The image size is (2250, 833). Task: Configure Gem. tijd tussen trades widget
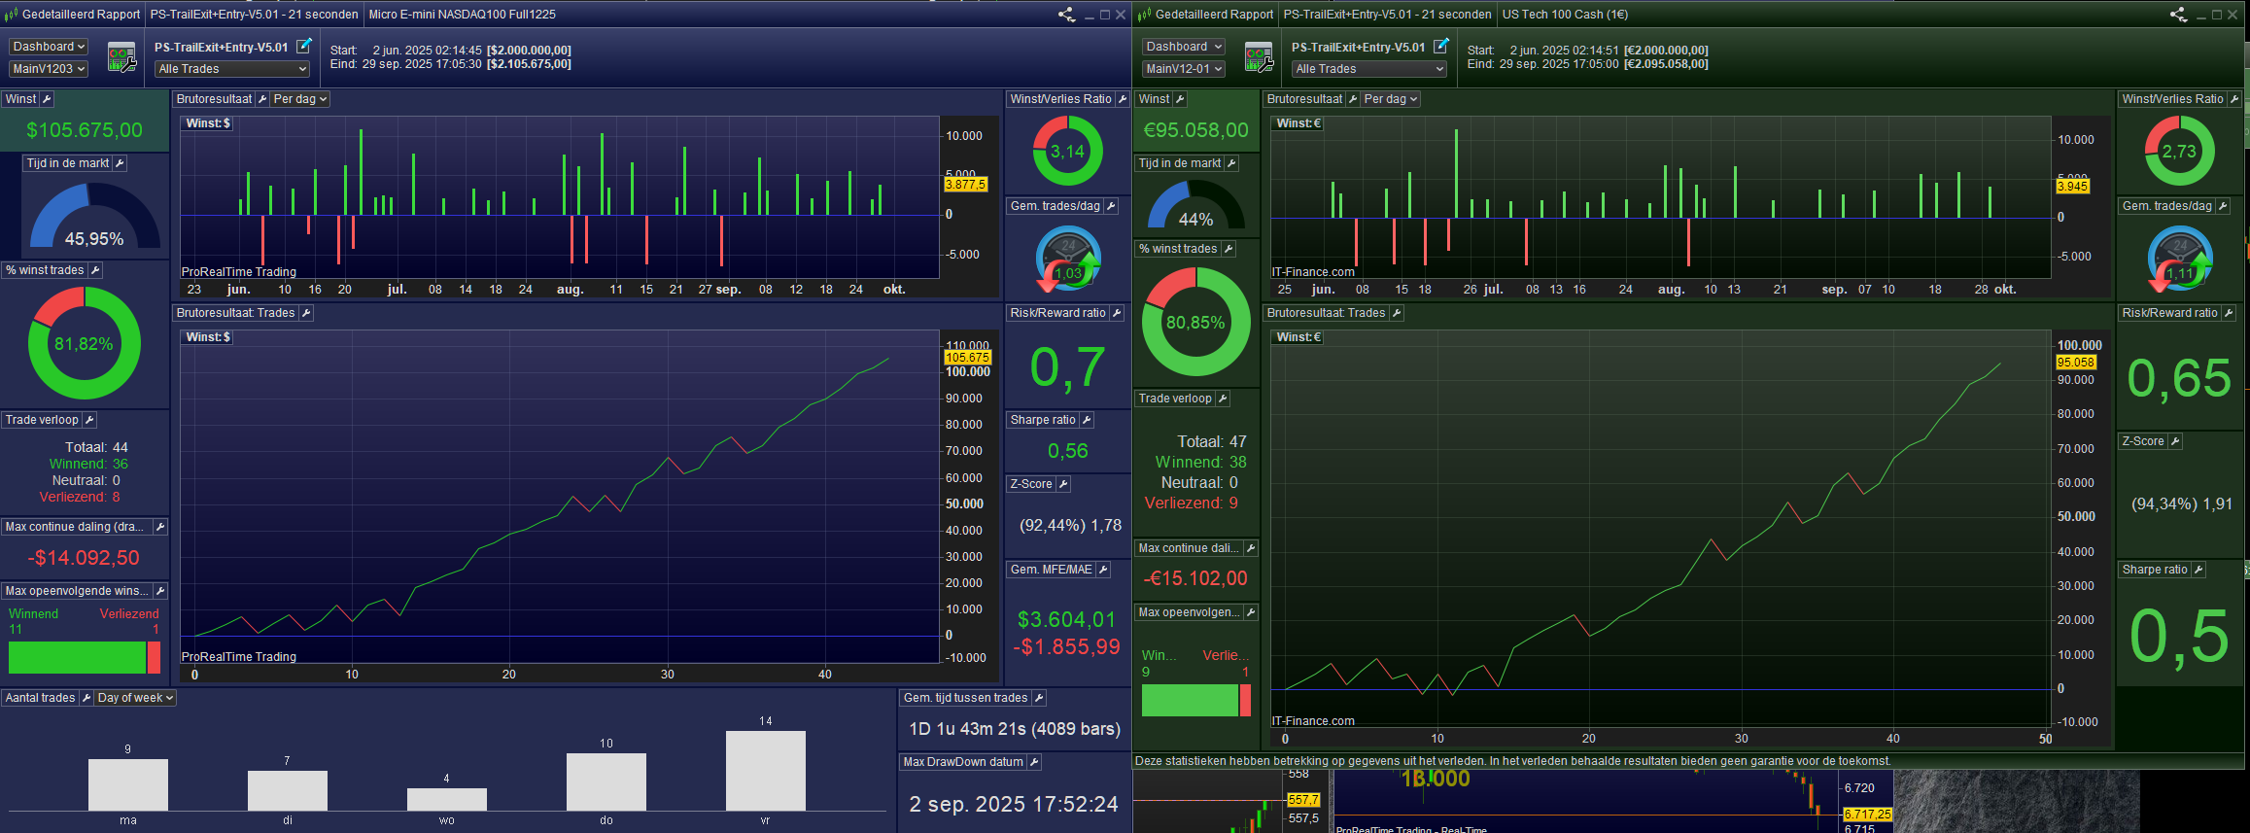pyautogui.click(x=1039, y=698)
